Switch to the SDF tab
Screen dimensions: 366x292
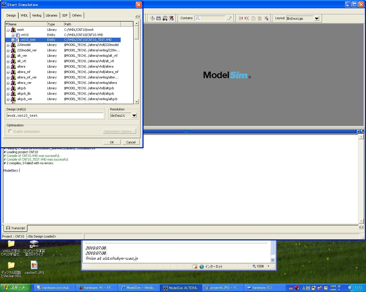(65, 15)
